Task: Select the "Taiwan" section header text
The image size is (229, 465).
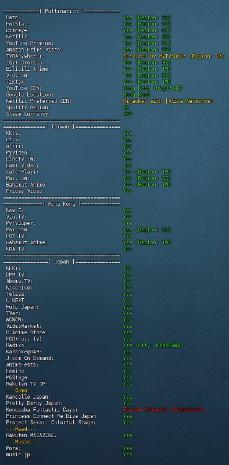Action: click(60, 127)
